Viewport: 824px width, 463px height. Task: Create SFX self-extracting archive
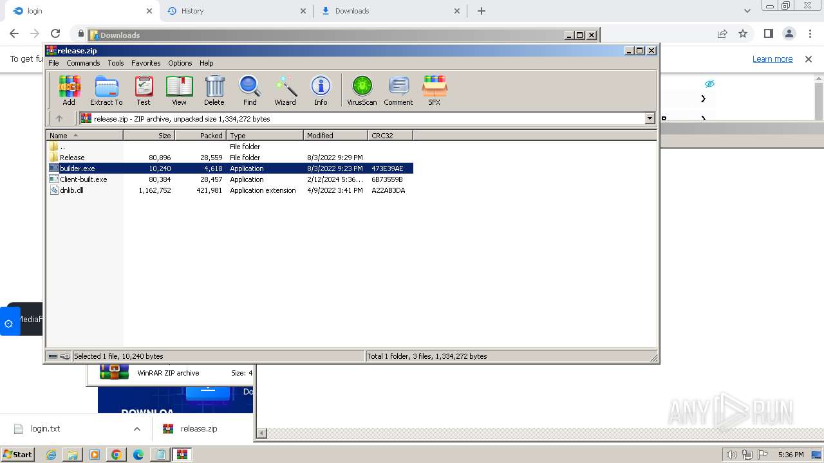435,90
